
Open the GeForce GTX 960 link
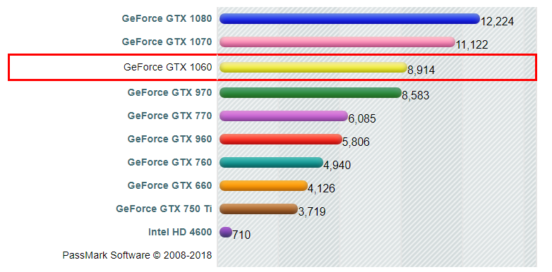[x=169, y=139]
